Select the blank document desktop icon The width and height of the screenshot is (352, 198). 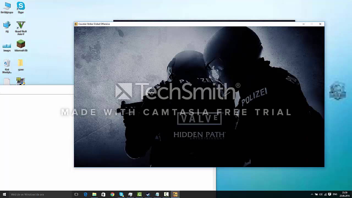coord(7,82)
